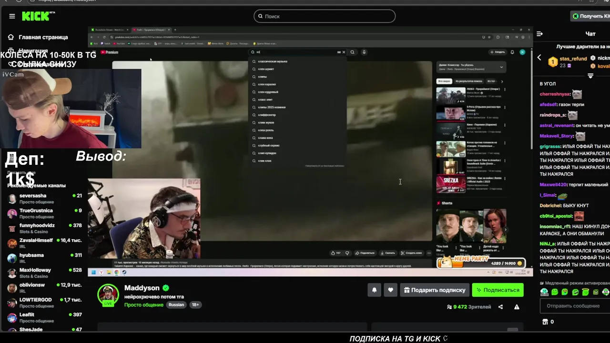Screen dimensions: 610x343
Task: Open the Просто общение category link
Action: (x=144, y=305)
